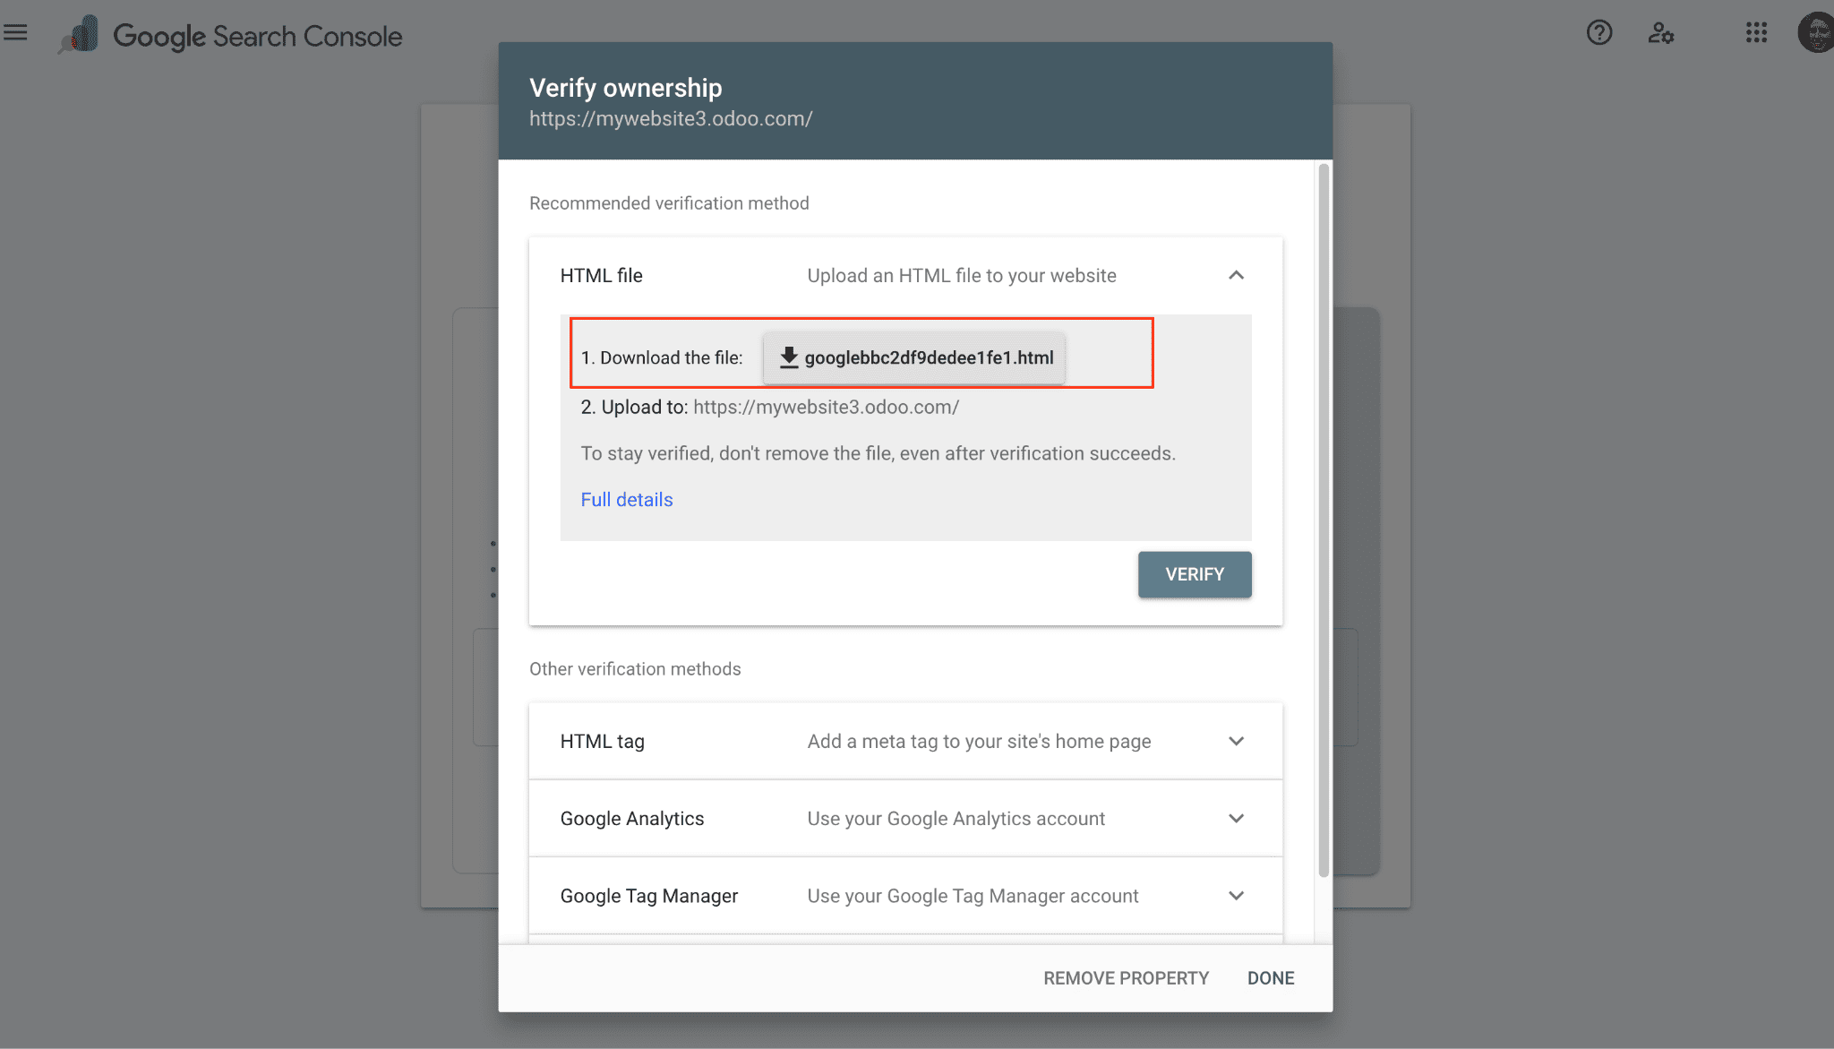Click the dialog's vertical scrollbar

click(1324, 520)
